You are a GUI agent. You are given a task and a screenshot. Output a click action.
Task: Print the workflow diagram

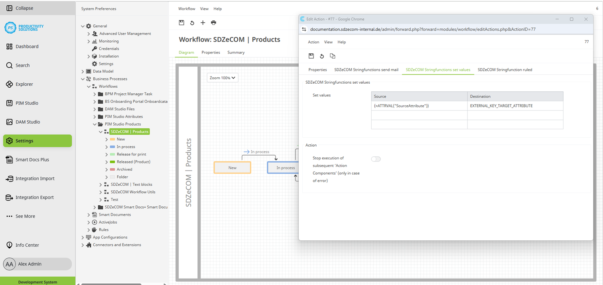pyautogui.click(x=213, y=23)
